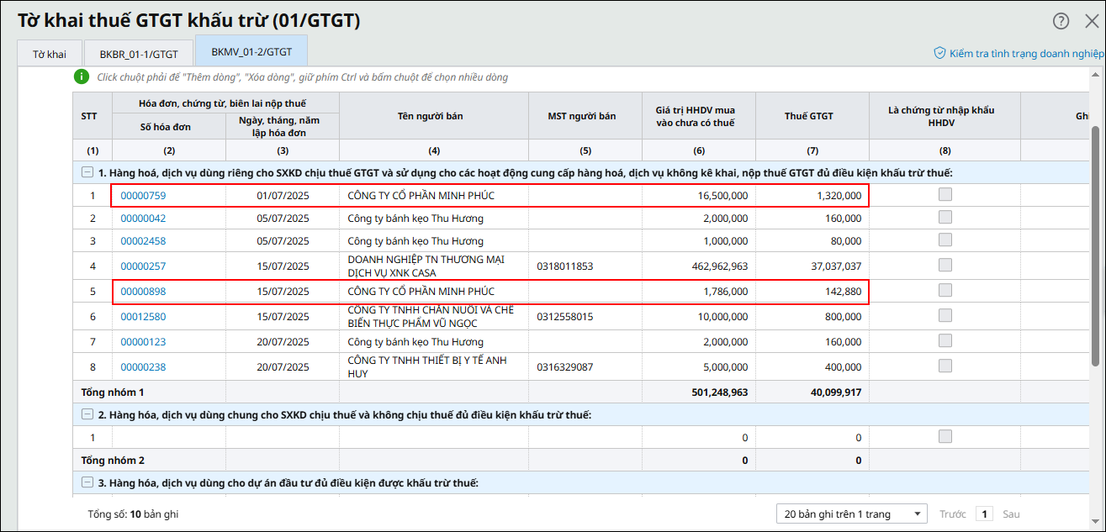Collapse group 1 deductible goods section

[x=87, y=173]
